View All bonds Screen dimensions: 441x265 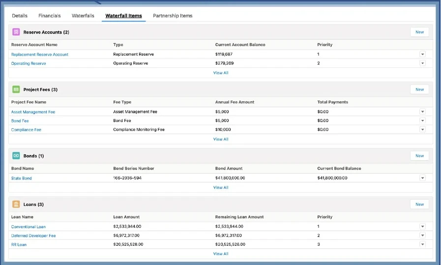click(221, 188)
